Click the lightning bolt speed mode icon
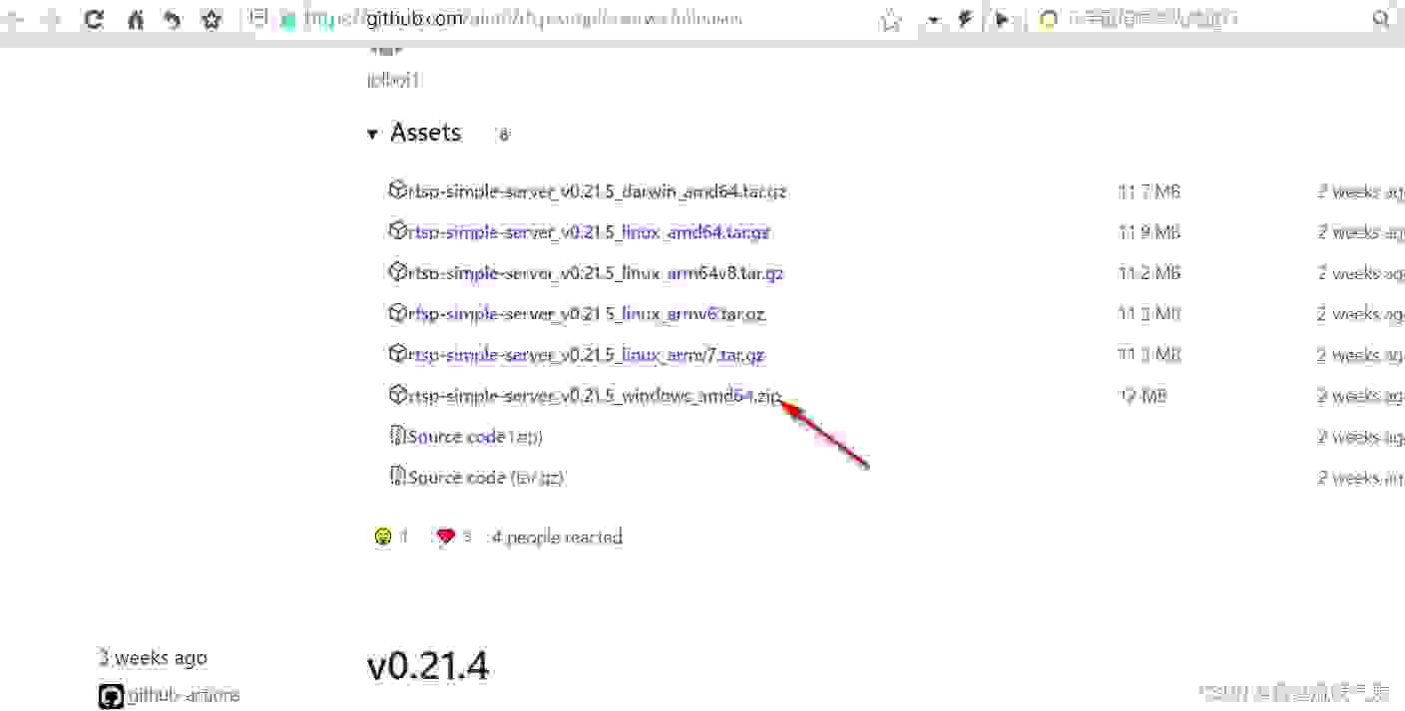This screenshot has height=711, width=1405. (965, 19)
